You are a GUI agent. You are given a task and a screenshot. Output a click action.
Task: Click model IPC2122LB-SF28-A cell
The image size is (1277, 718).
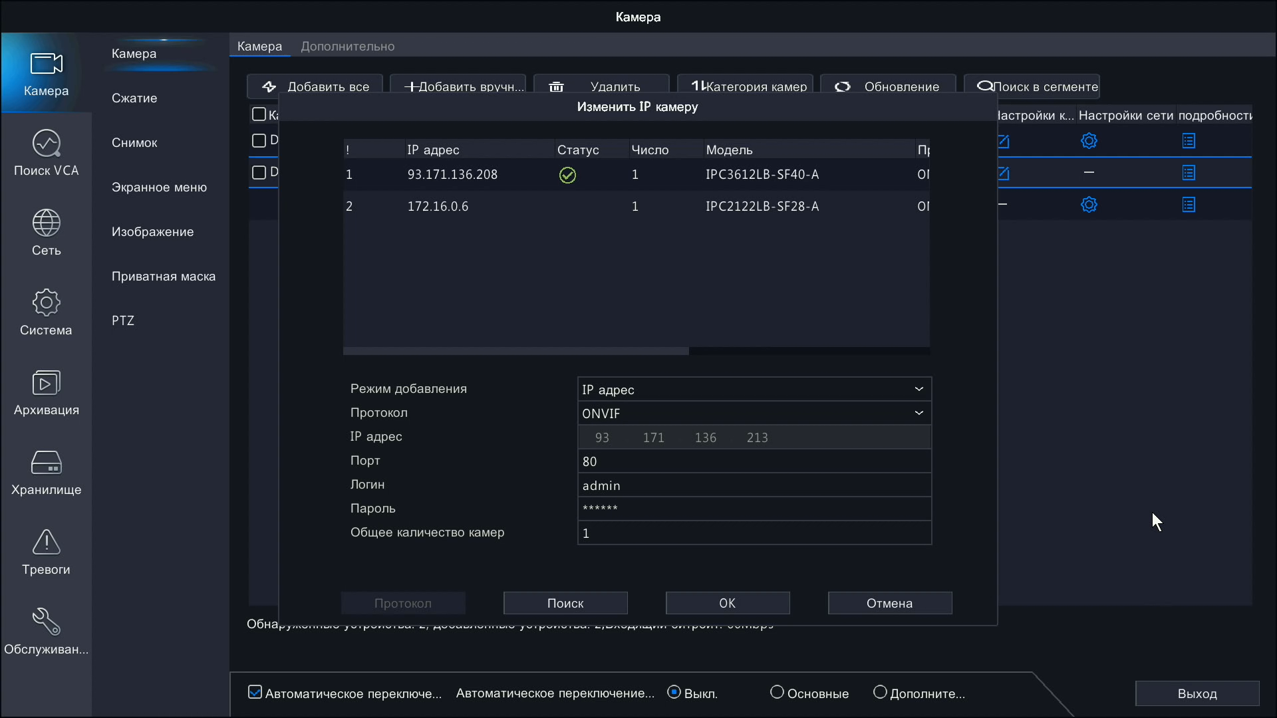pyautogui.click(x=762, y=206)
